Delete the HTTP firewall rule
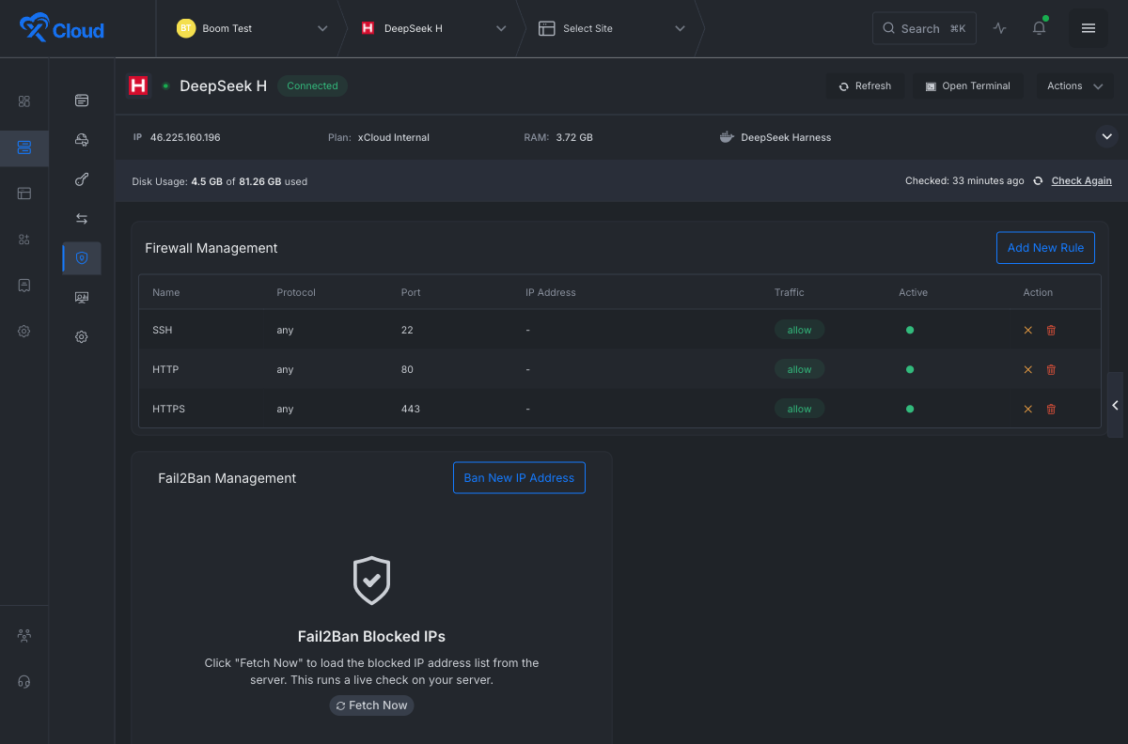Viewport: 1128px width, 744px height. tap(1051, 370)
